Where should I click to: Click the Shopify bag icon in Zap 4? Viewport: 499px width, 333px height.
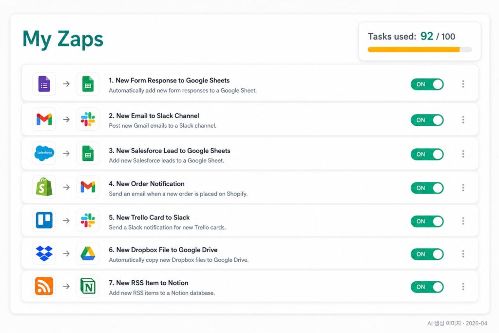[44, 187]
